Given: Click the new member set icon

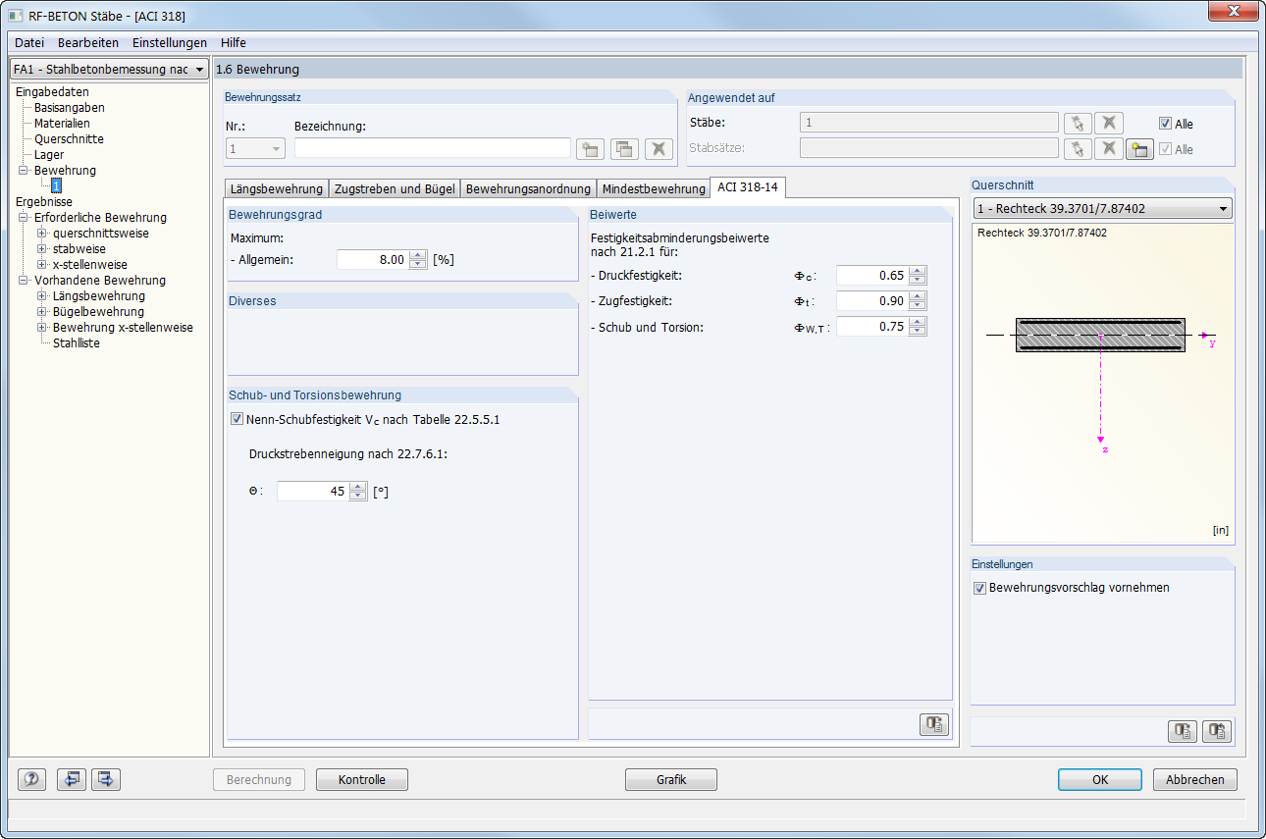Looking at the screenshot, I should pyautogui.click(x=1139, y=149).
